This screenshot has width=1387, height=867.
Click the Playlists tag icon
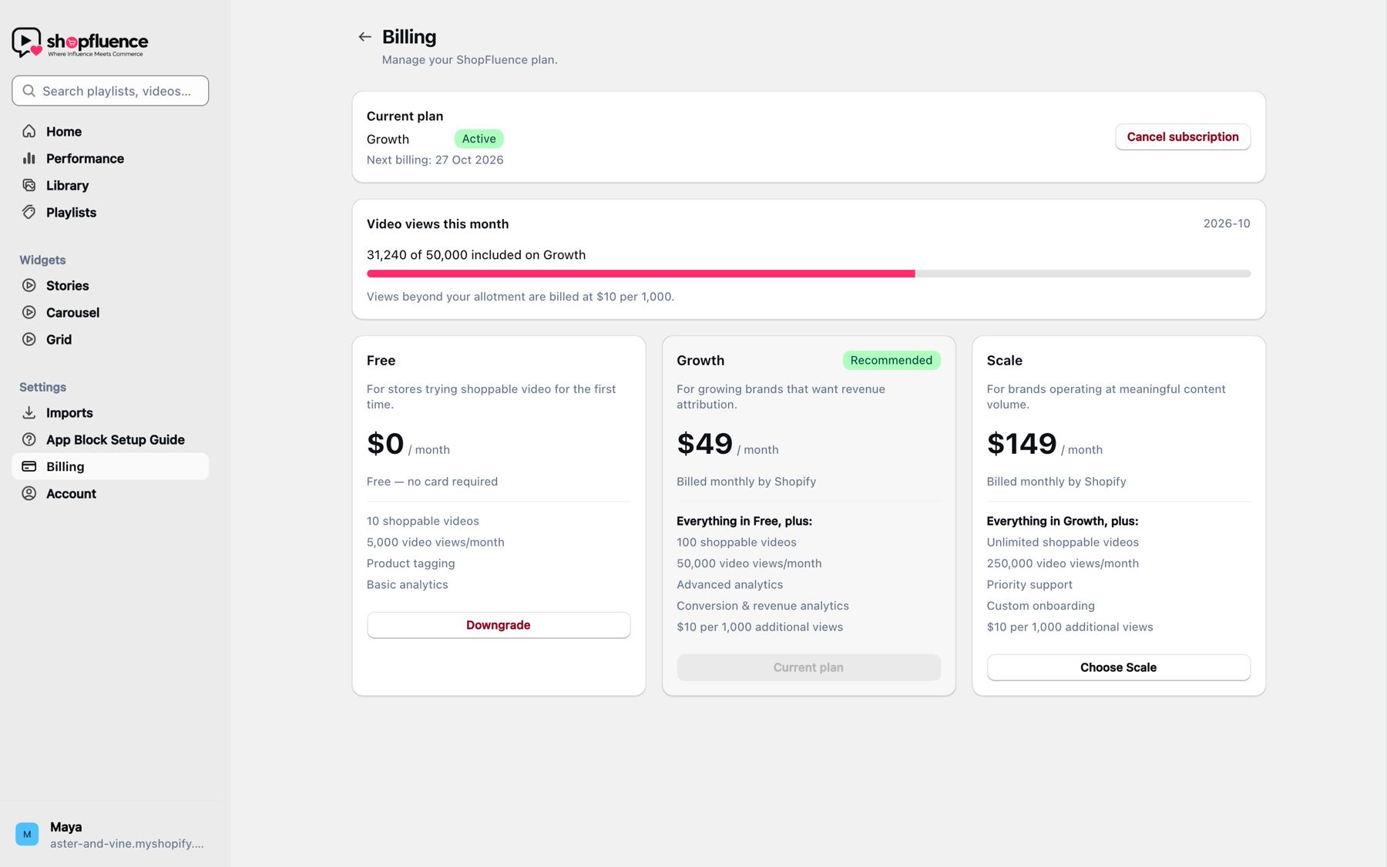pyautogui.click(x=29, y=212)
